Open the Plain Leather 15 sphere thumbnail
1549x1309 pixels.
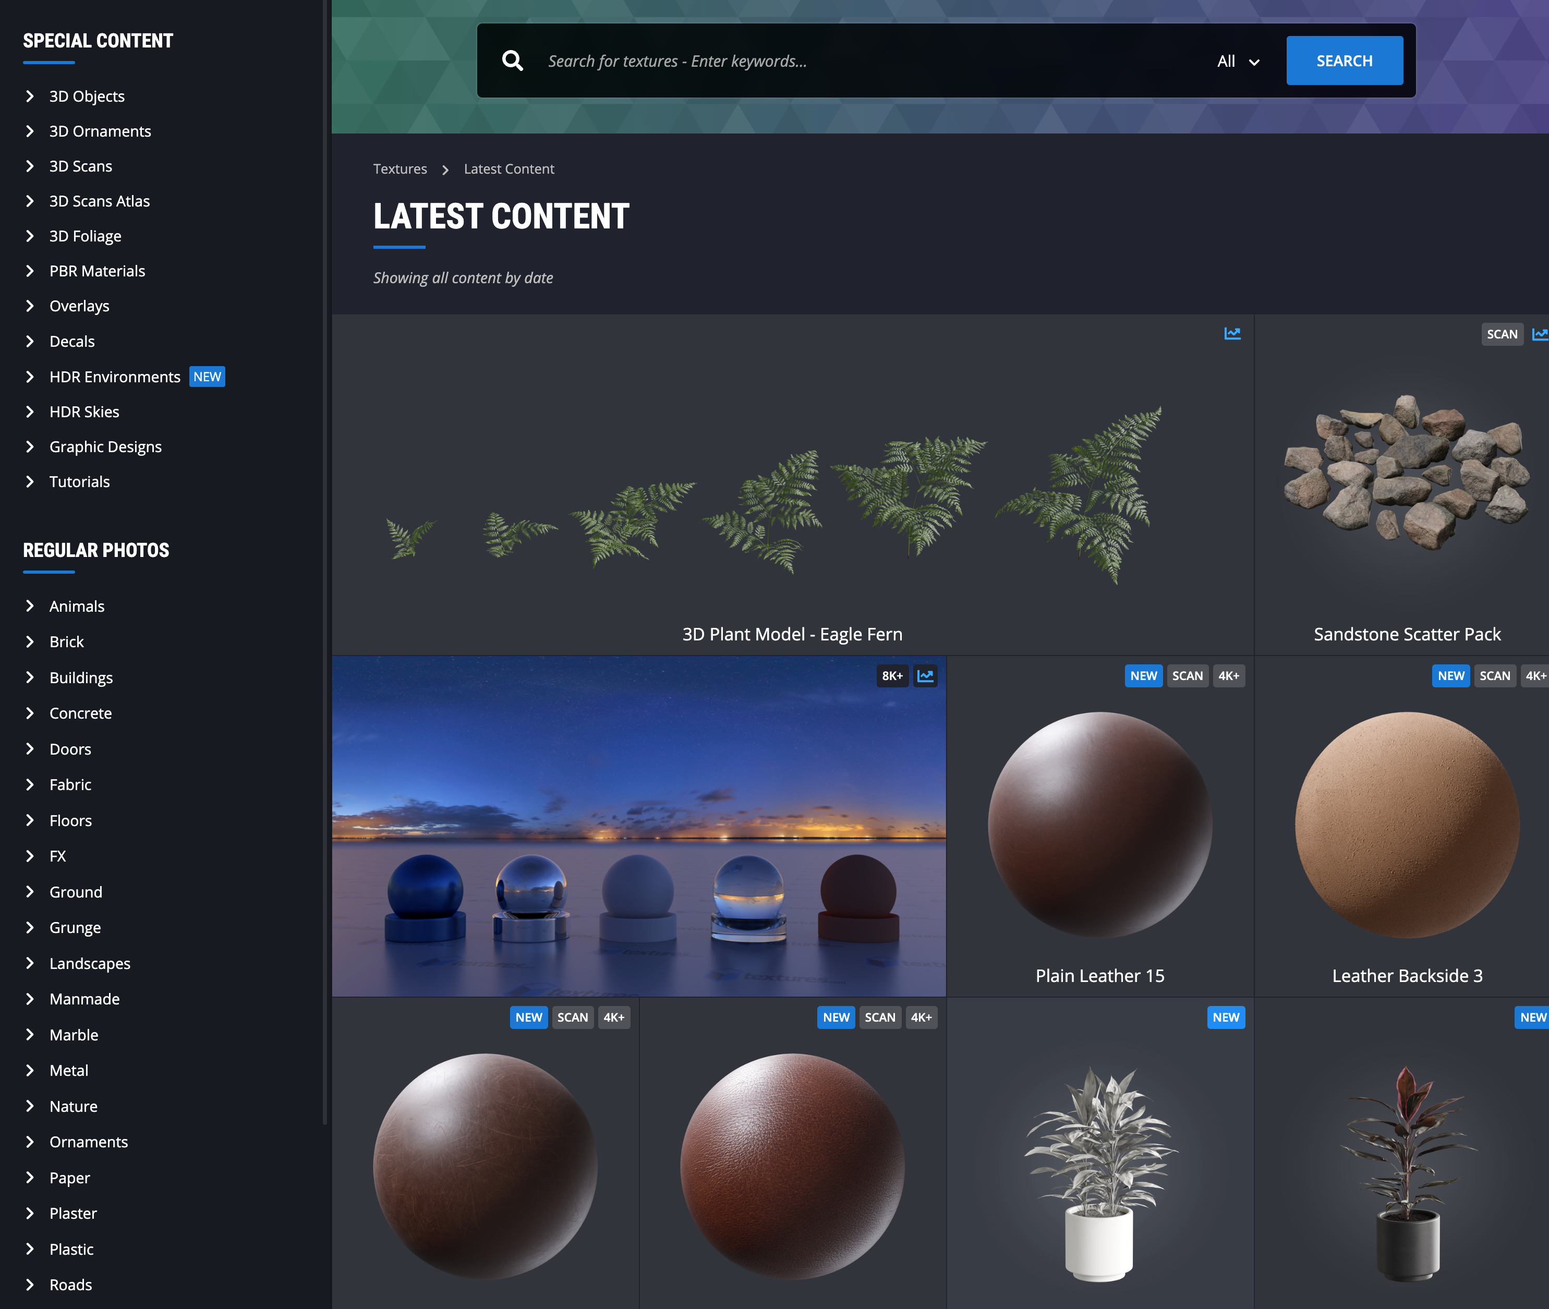coord(1100,825)
